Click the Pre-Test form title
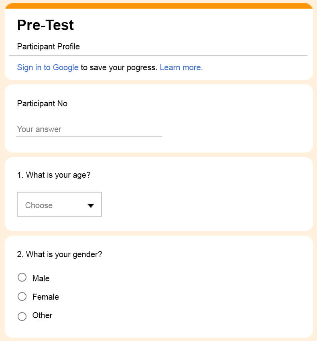This screenshot has width=317, height=341. coord(45,25)
